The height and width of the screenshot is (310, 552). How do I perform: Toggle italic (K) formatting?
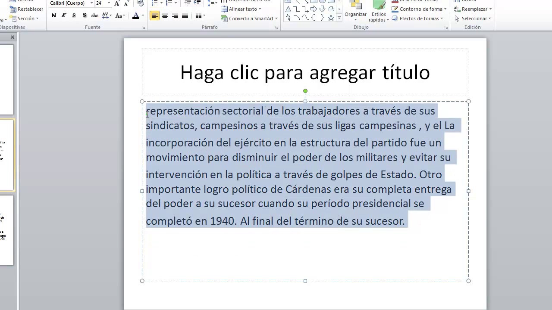[64, 15]
